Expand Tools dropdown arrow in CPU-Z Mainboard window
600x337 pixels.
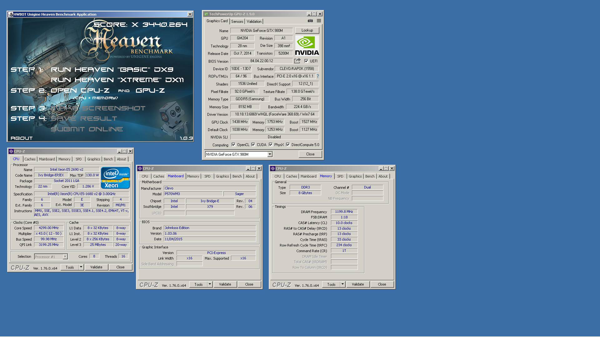pos(210,284)
